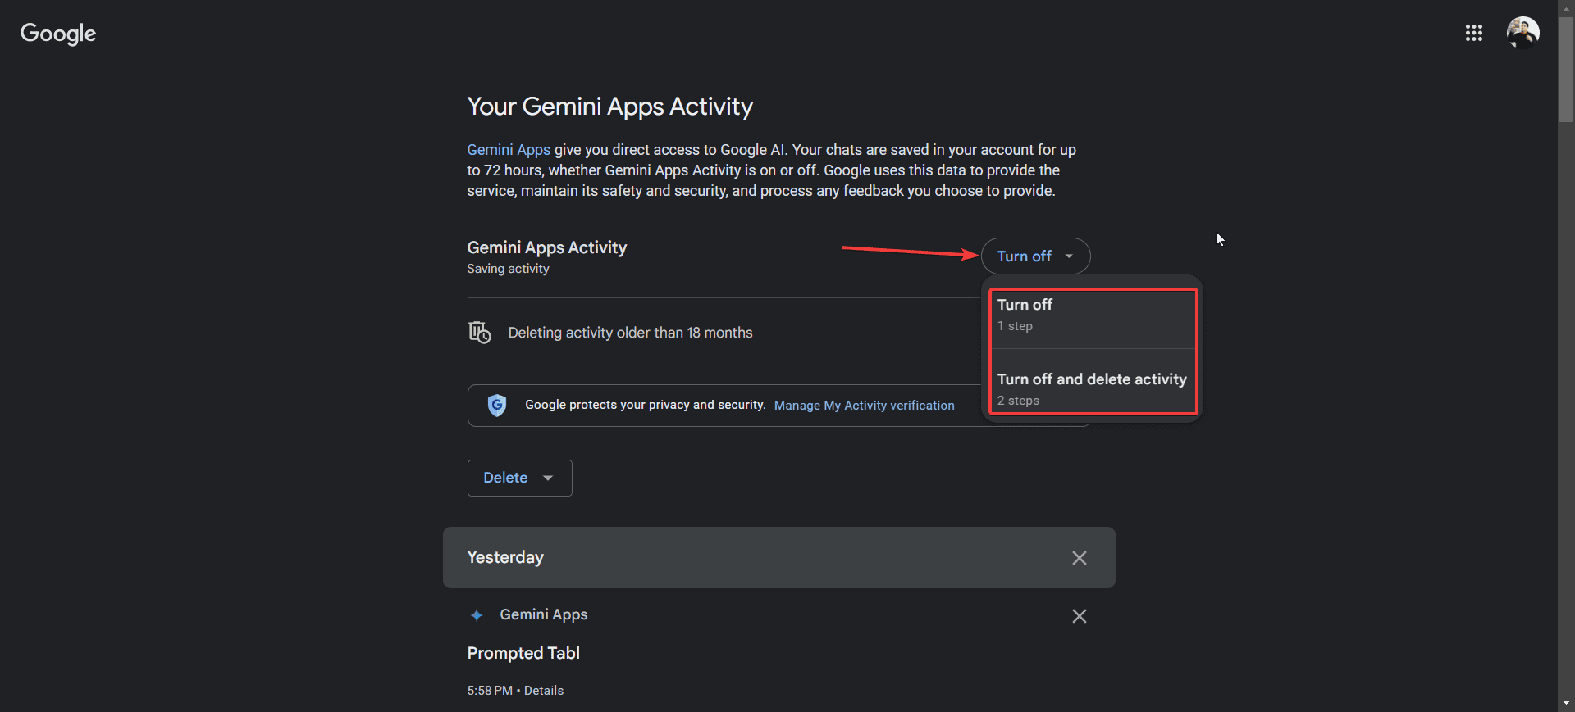Viewport: 1575px width, 712px height.
Task: Click Deleting activity older than 18 months
Action: coord(630,333)
